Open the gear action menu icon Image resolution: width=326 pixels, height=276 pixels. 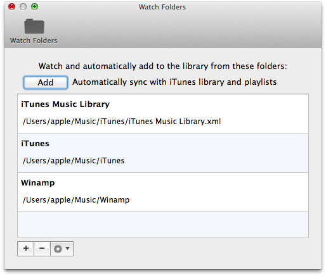pyautogui.click(x=58, y=249)
